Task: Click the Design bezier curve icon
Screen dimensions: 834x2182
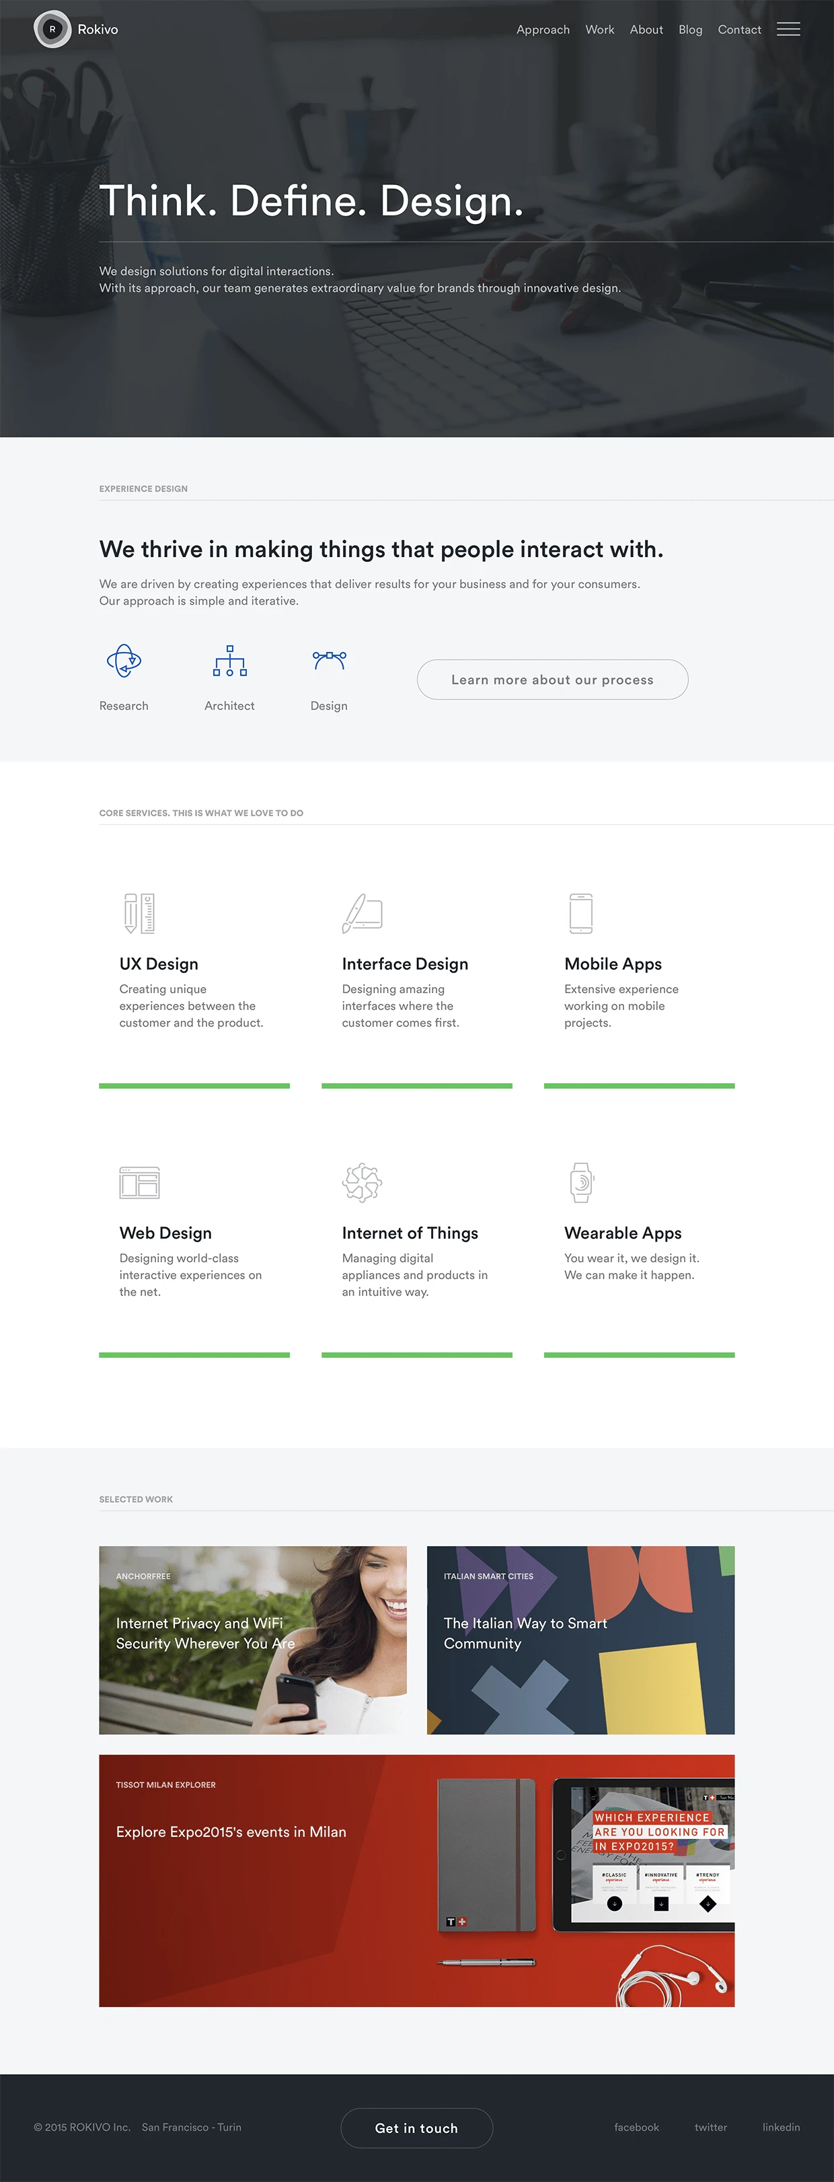Action: click(330, 660)
